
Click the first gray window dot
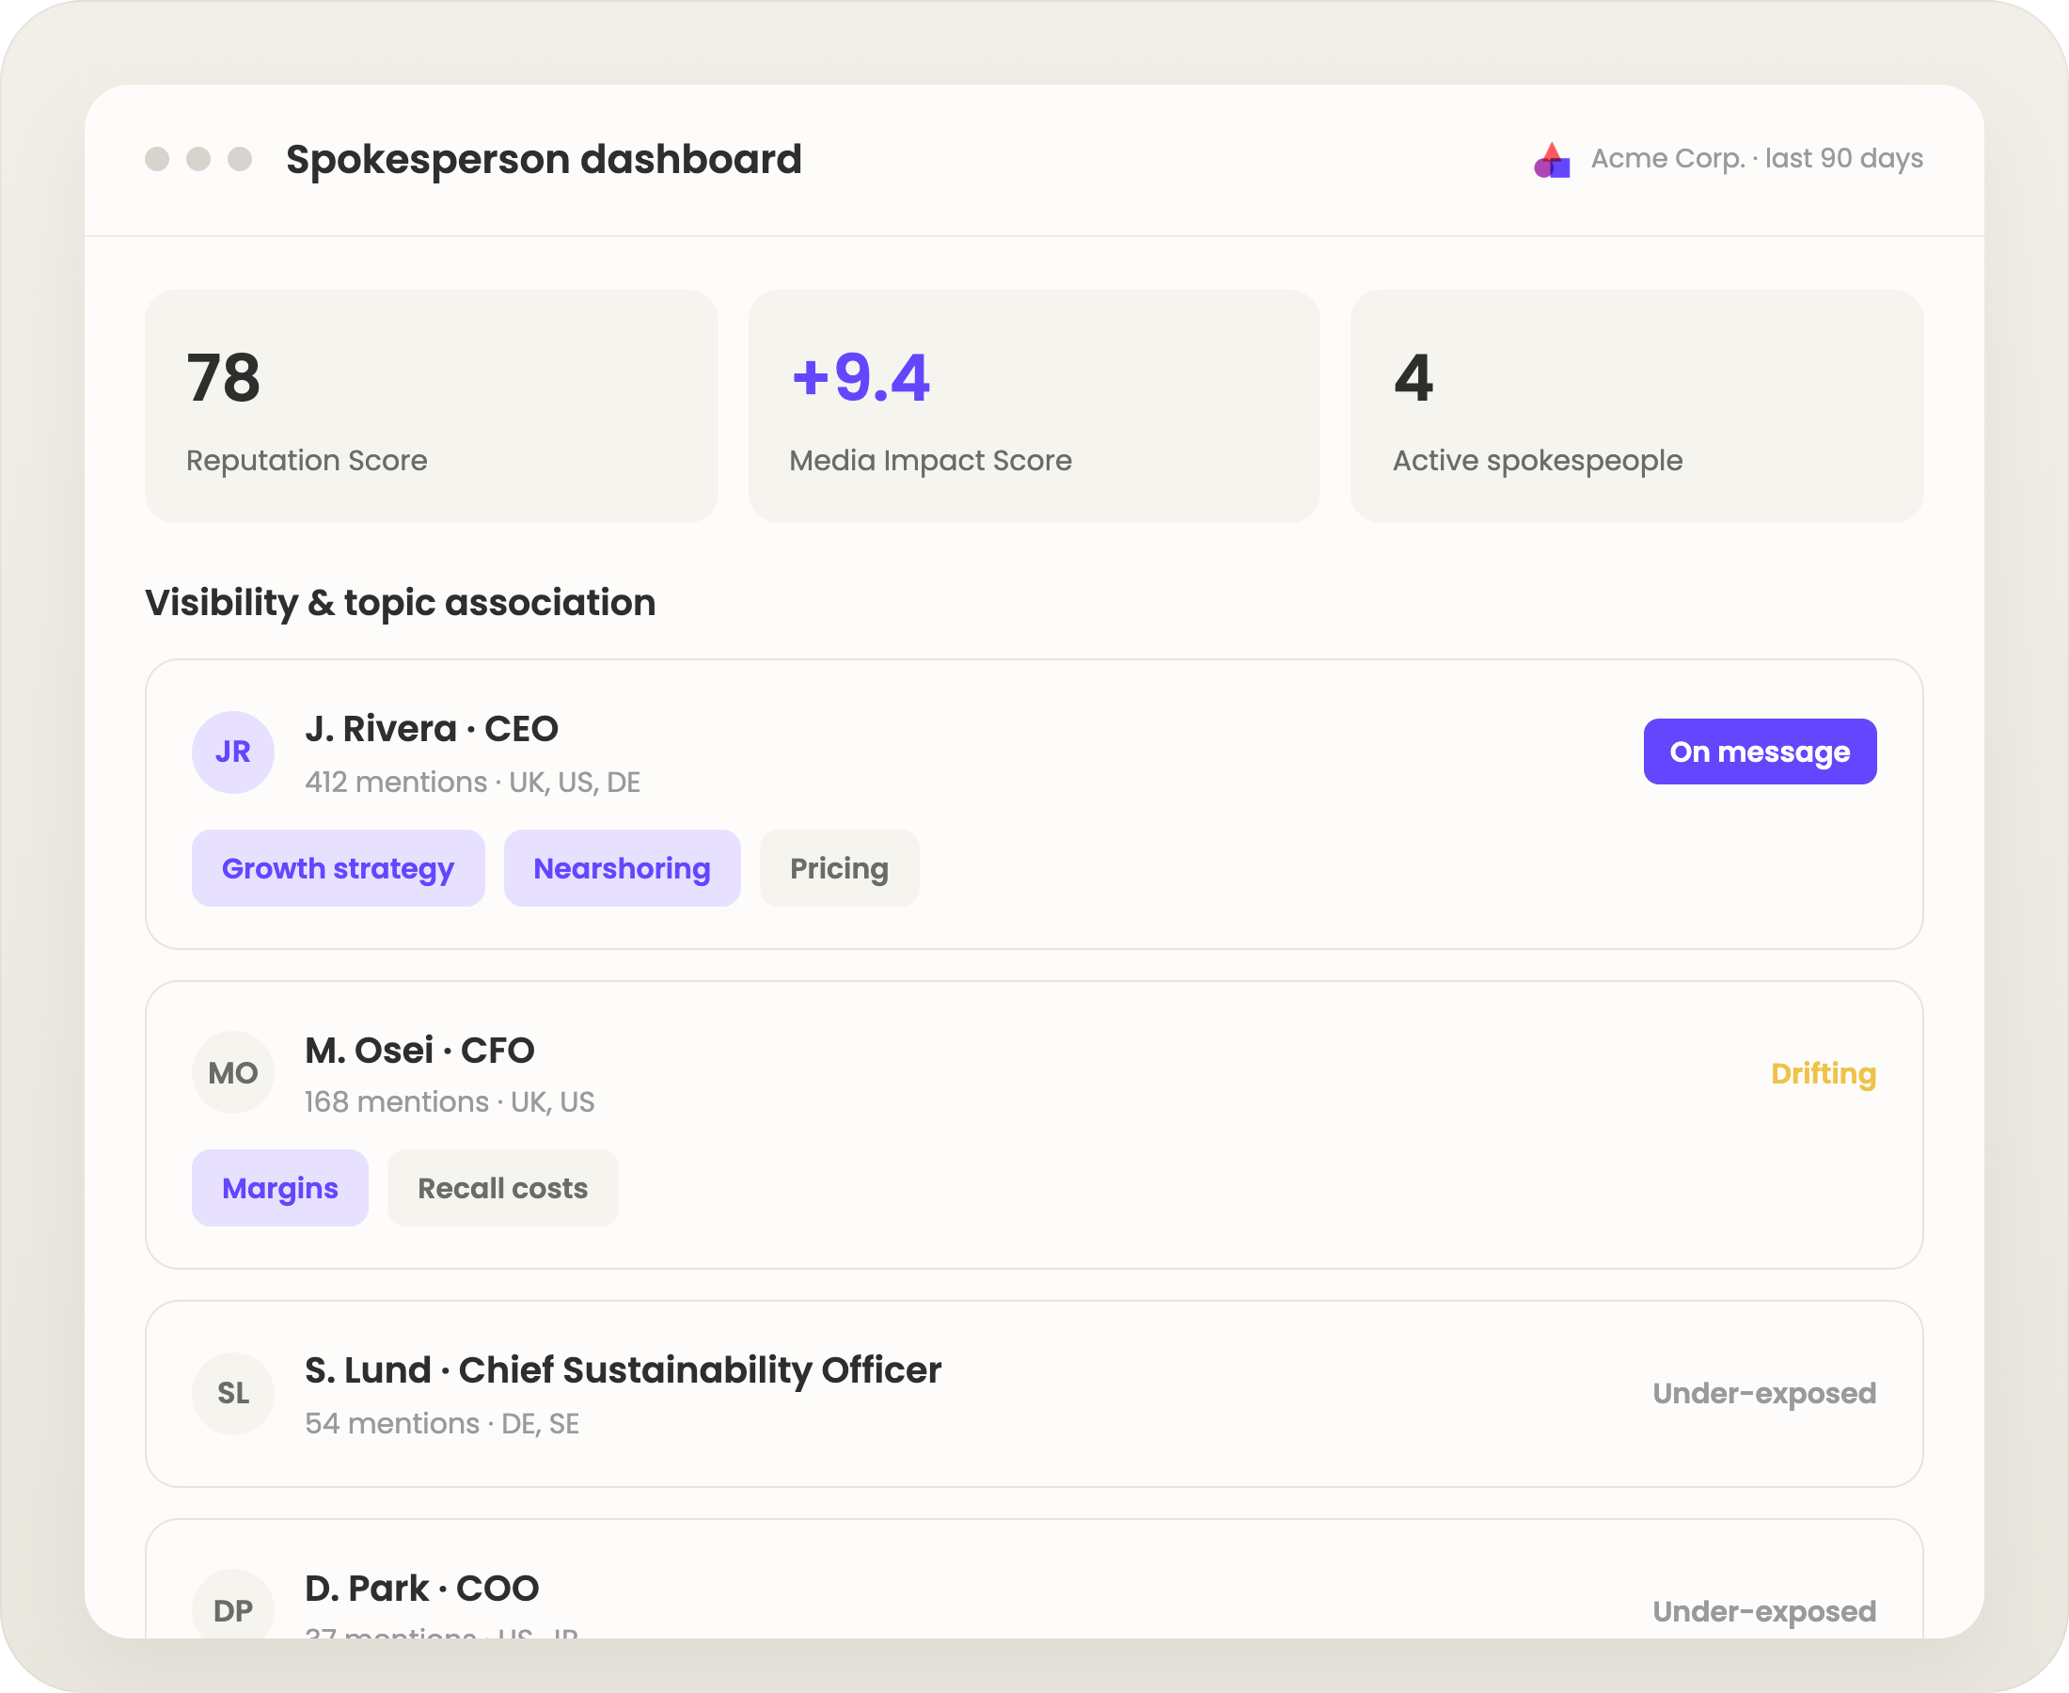(157, 159)
